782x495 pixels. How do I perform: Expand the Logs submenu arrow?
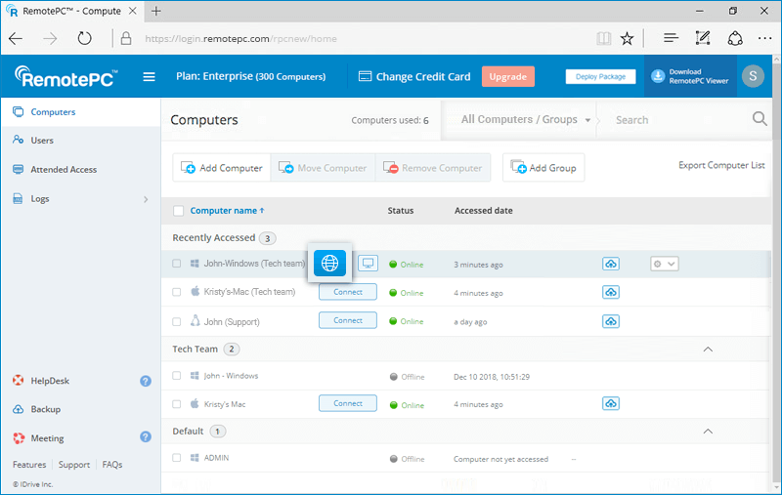(146, 199)
